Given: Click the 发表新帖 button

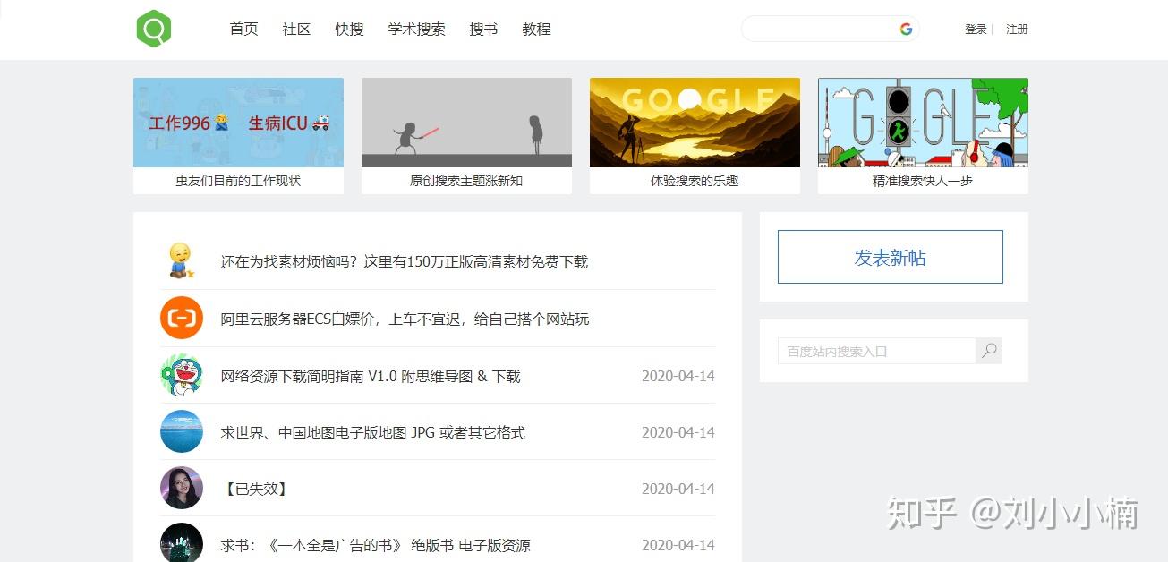Looking at the screenshot, I should pyautogui.click(x=891, y=257).
